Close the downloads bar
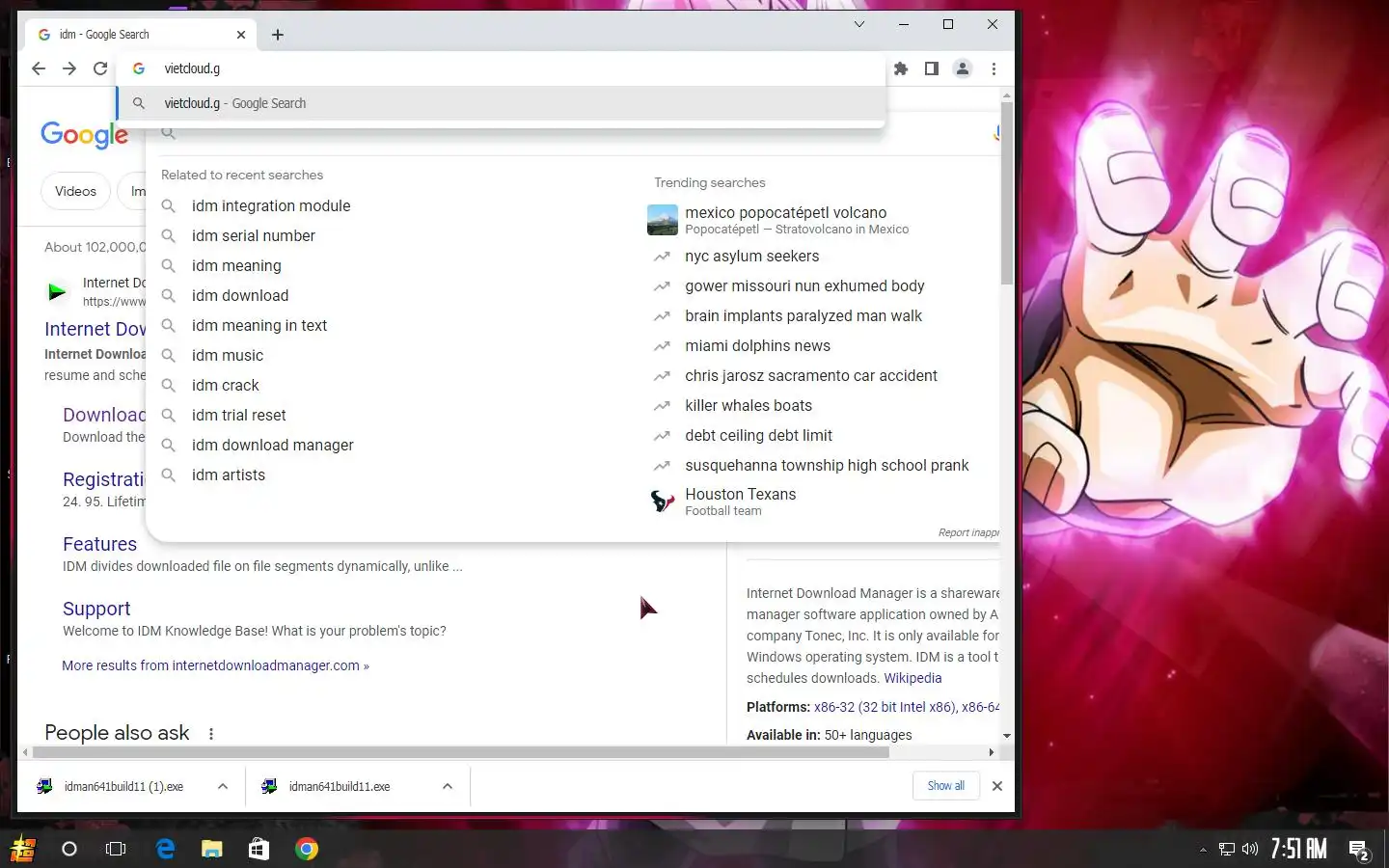Viewport: 1389px width, 868px height. coord(997,786)
